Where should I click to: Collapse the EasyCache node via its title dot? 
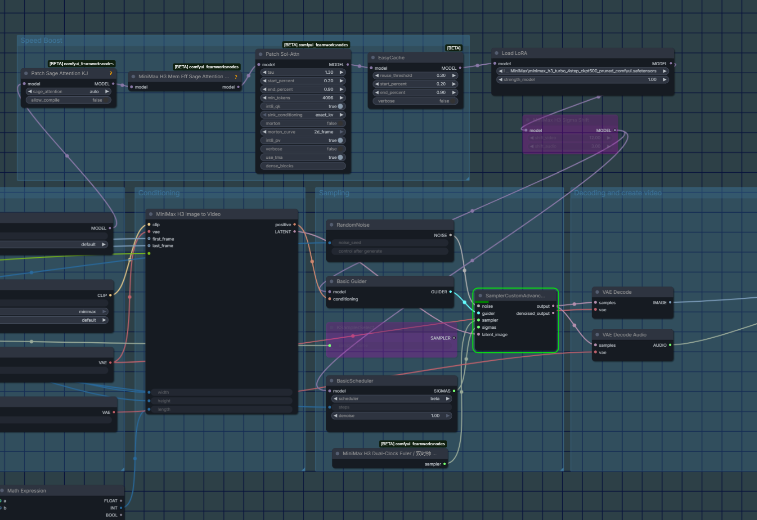coord(373,58)
